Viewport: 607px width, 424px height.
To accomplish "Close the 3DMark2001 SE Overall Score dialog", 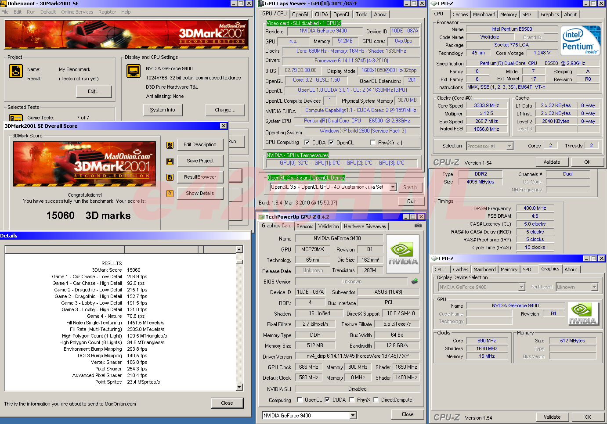I will click(224, 126).
